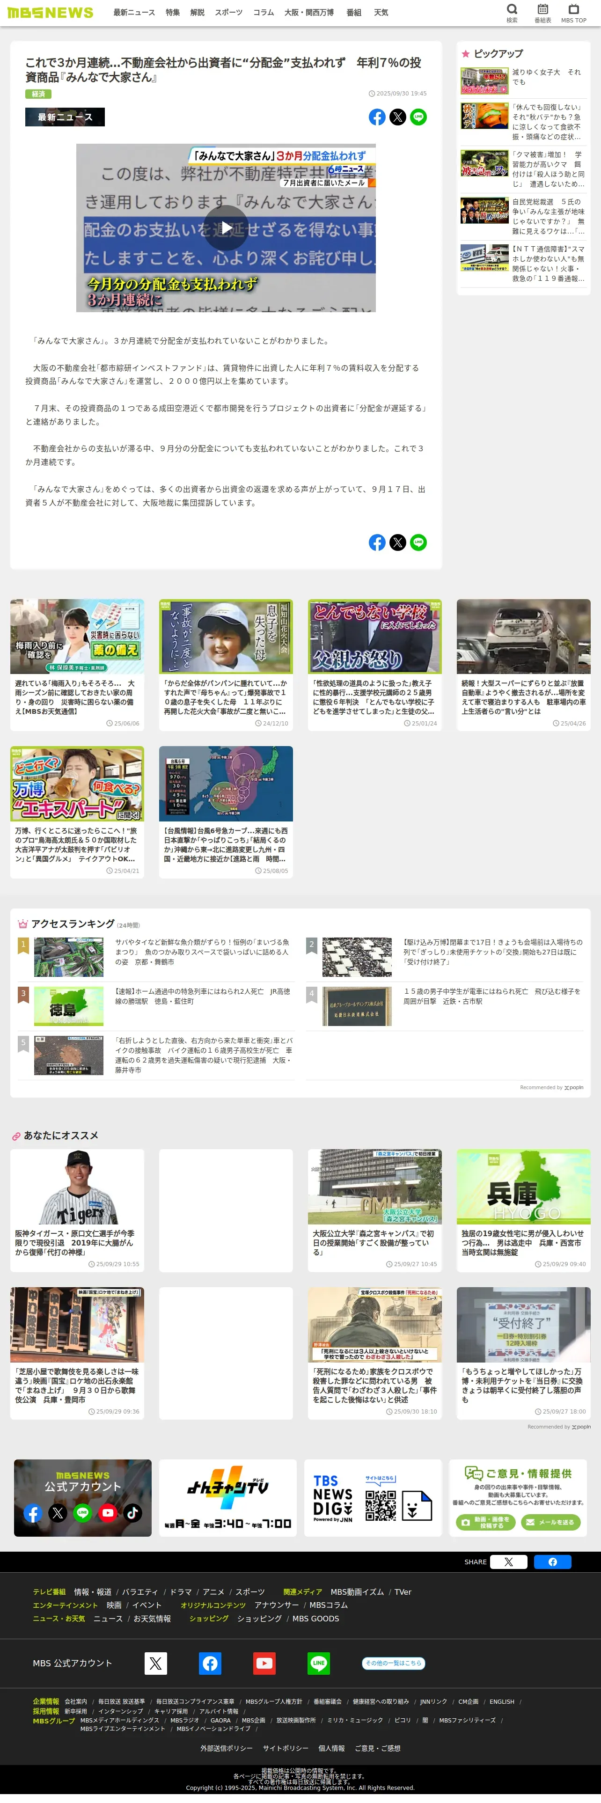Open pickup story NTT通信障害
The height and width of the screenshot is (1803, 601).
click(x=523, y=263)
